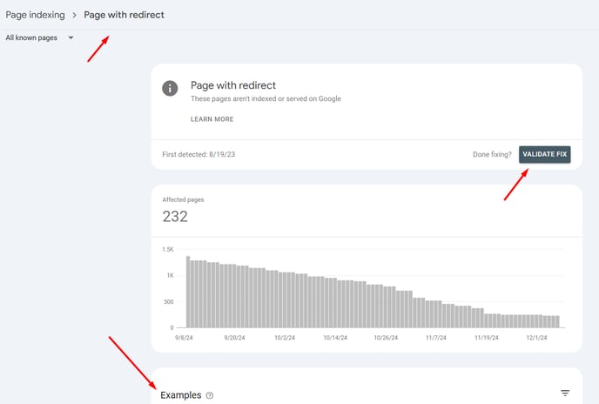Select the first chart bar near 9/8/24

188,292
